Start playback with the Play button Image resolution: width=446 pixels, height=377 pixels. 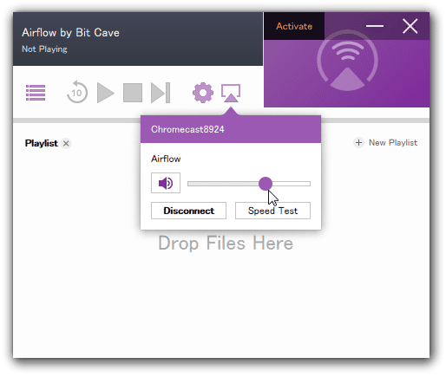point(105,93)
